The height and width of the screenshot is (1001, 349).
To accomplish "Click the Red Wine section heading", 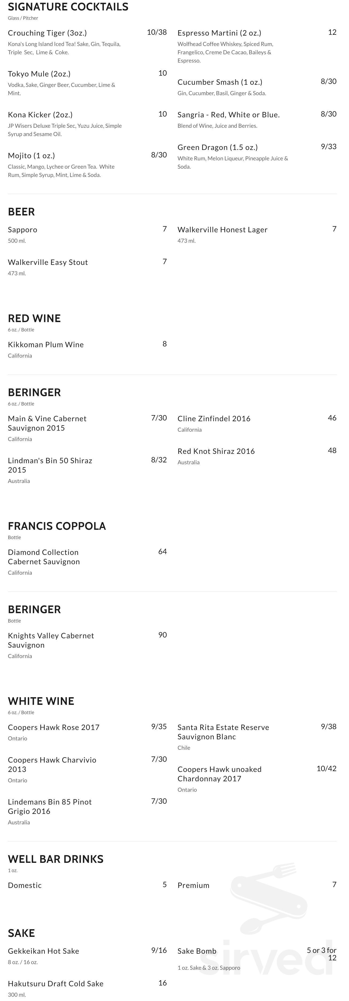I will 34,318.
